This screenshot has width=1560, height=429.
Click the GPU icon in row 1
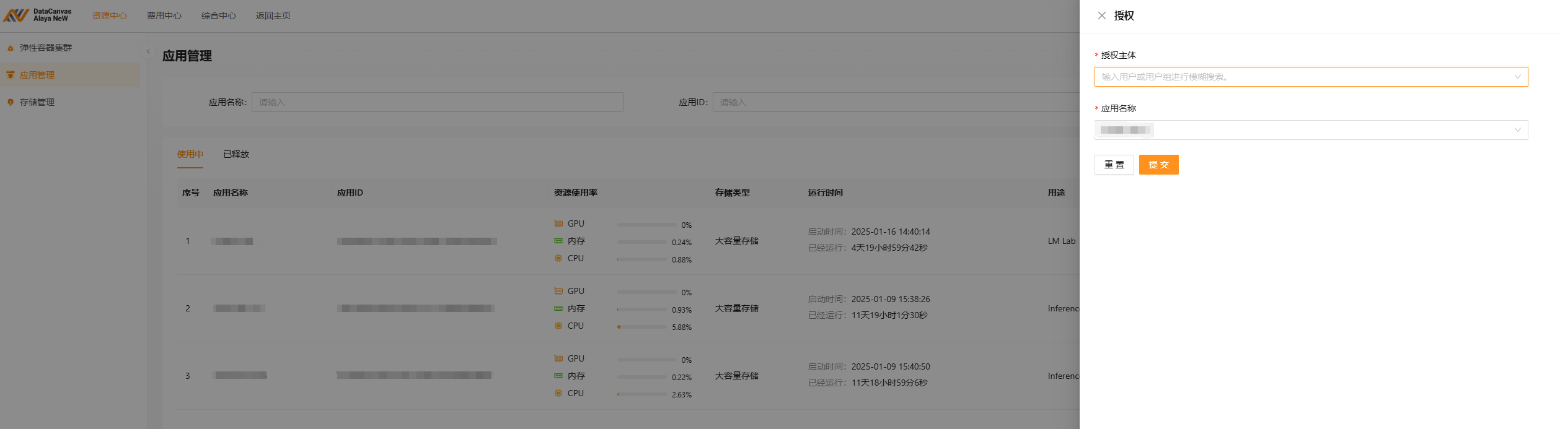[x=558, y=223]
